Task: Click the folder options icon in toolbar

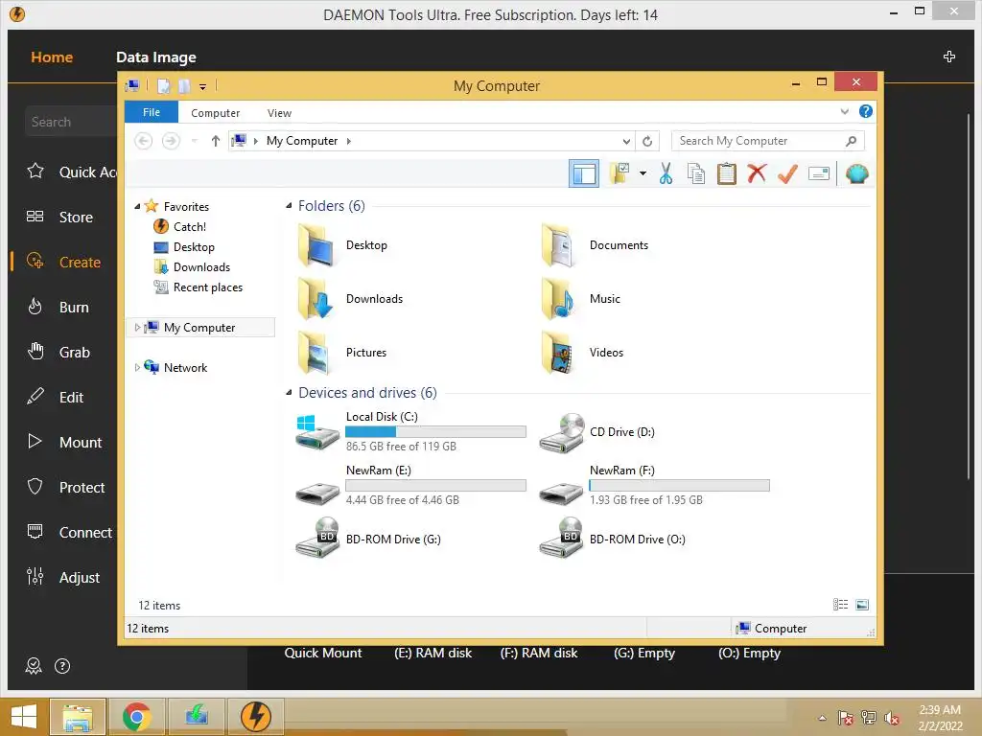Action: point(620,173)
